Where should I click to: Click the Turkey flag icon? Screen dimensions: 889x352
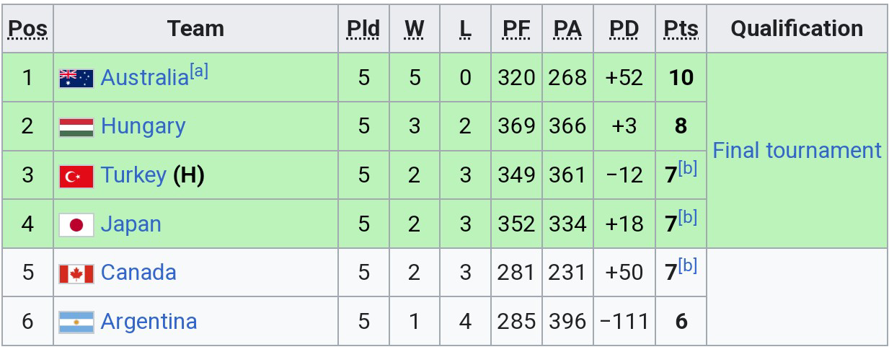[x=76, y=175]
